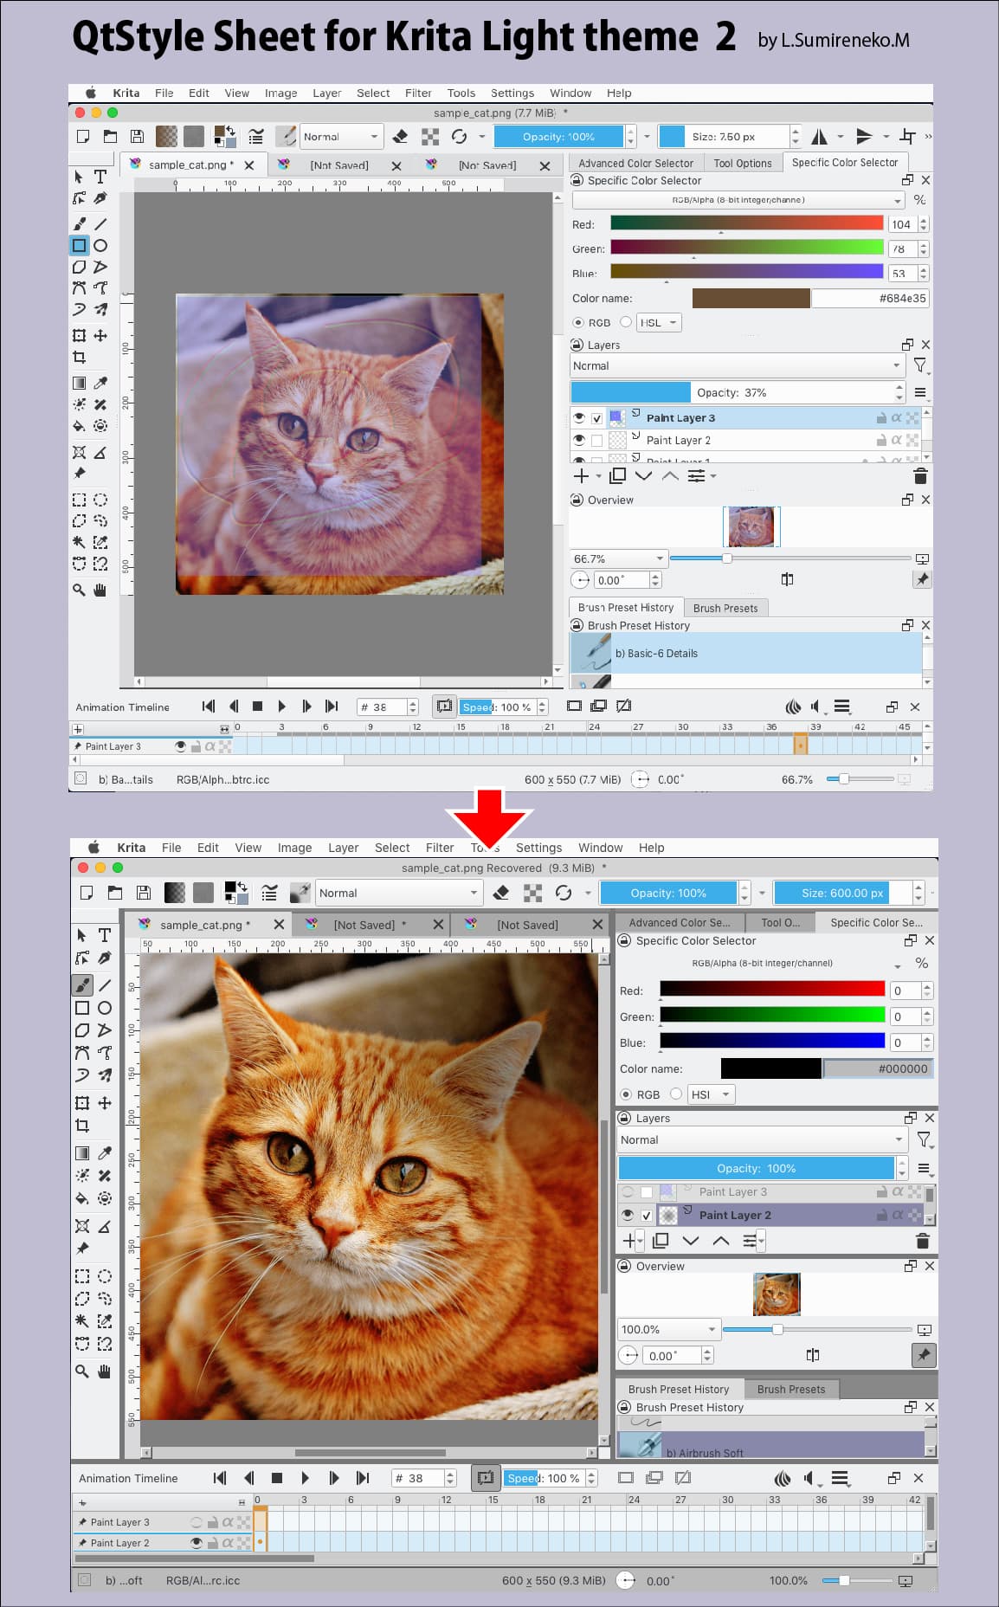Open Normal blending dropdown in top Krita toolbar
The height and width of the screenshot is (1607, 999).
coord(340,136)
